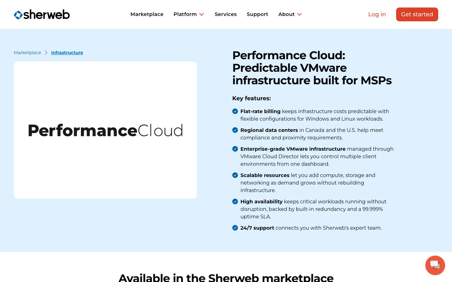Click the 'Key features:' label
452x282 pixels.
[251, 98]
